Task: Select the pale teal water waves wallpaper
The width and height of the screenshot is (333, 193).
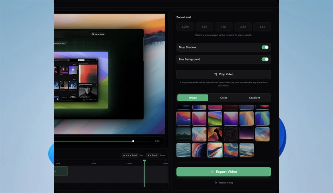Action: (x=184, y=150)
